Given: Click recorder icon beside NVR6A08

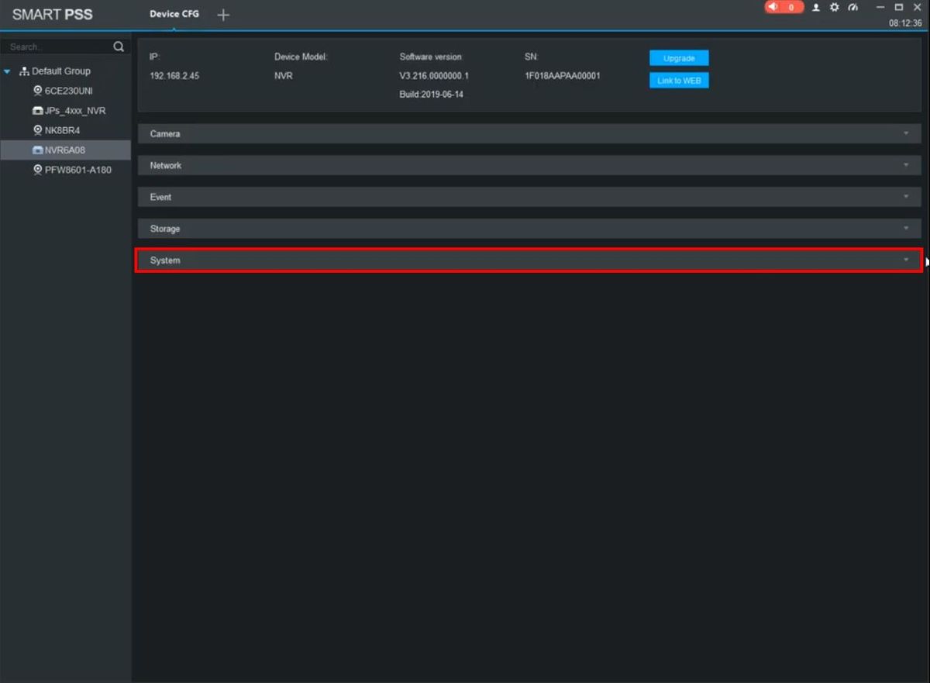Looking at the screenshot, I should 37,150.
